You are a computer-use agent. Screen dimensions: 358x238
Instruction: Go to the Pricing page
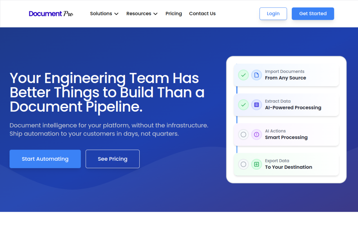click(x=174, y=14)
